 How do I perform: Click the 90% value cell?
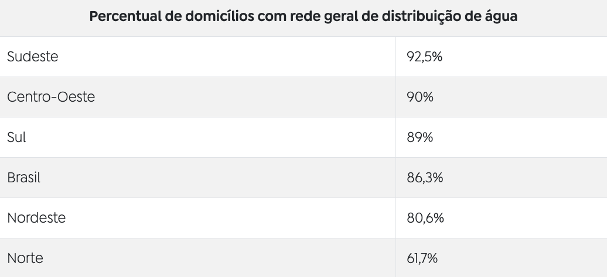click(420, 97)
